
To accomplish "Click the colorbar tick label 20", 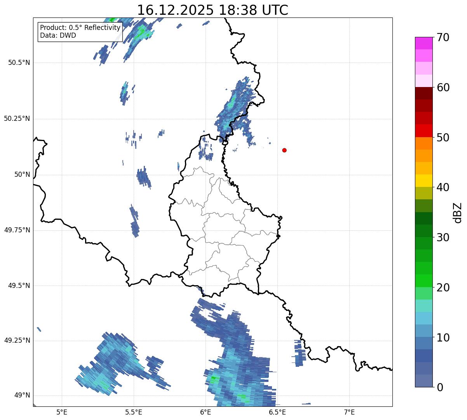I will (x=443, y=288).
